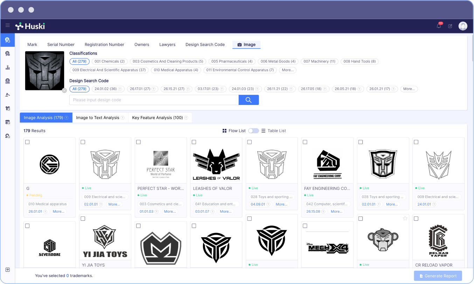Expand More codes on PERFECT STAR card
The width and height of the screenshot is (474, 284).
(170, 211)
